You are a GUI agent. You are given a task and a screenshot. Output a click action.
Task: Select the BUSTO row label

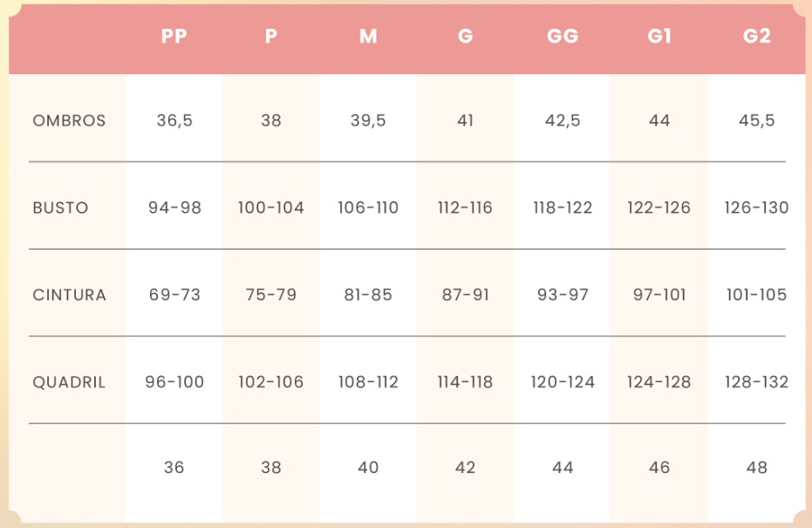pyautogui.click(x=60, y=208)
